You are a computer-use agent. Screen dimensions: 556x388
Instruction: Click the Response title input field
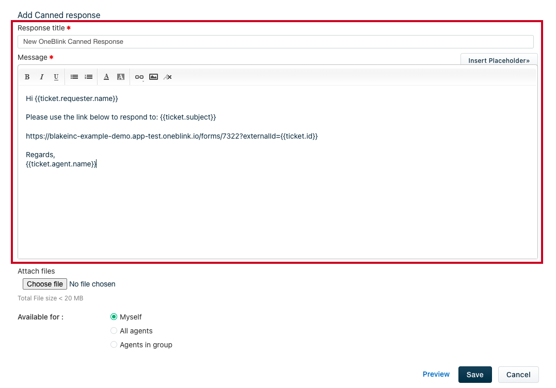276,41
